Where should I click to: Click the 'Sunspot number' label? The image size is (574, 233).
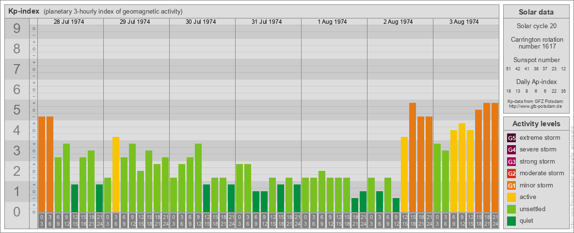click(x=536, y=60)
